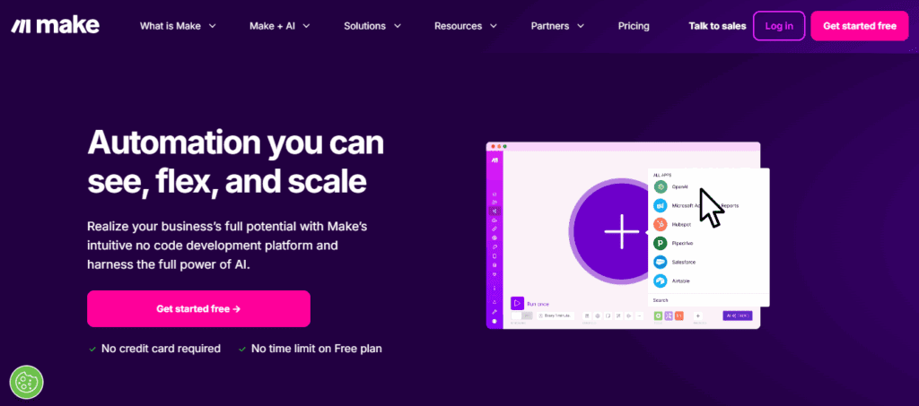This screenshot has height=406, width=919.
Task: Open the Make + AI menu
Action: pos(280,26)
